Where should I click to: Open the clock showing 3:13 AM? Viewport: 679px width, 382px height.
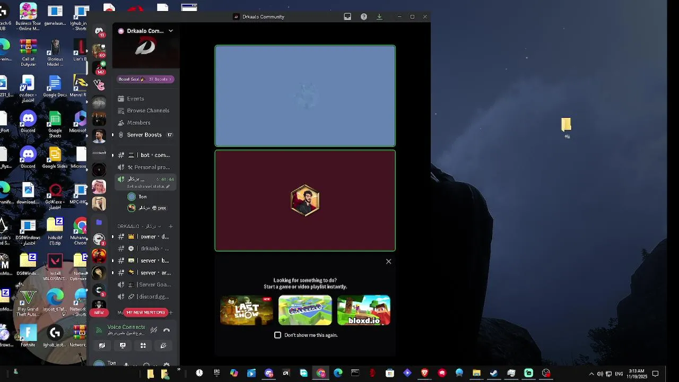[637, 374]
